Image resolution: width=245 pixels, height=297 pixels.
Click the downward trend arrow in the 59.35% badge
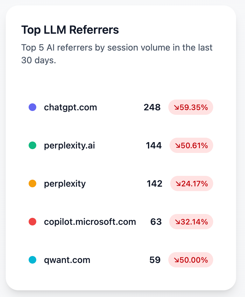[176, 107]
